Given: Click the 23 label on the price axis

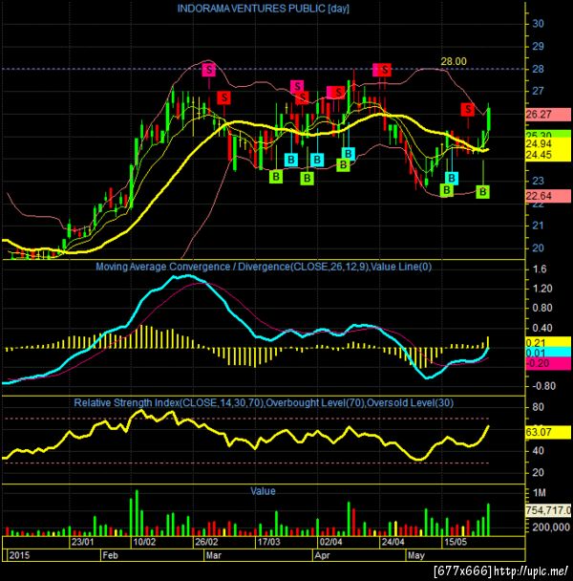Looking at the screenshot, I should [x=538, y=181].
